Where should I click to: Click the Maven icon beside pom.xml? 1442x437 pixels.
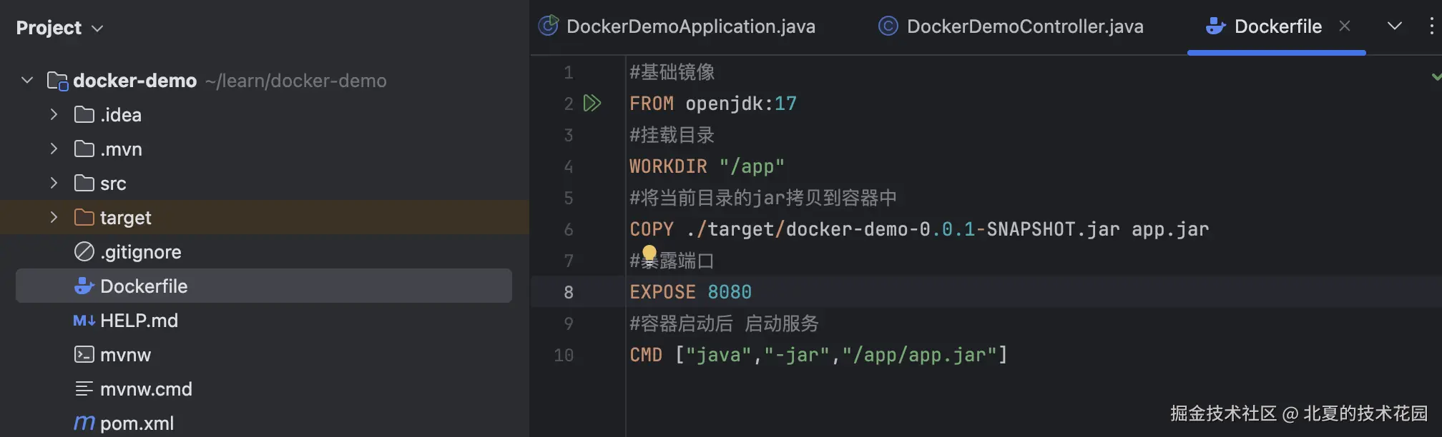click(x=84, y=423)
